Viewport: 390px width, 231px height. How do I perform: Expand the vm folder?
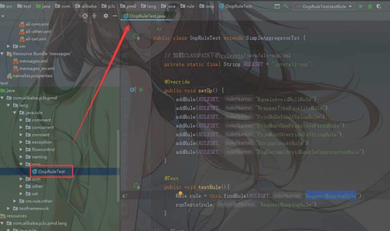point(8,46)
